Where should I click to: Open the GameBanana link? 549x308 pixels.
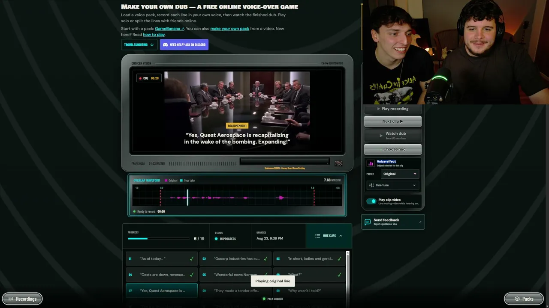point(169,29)
